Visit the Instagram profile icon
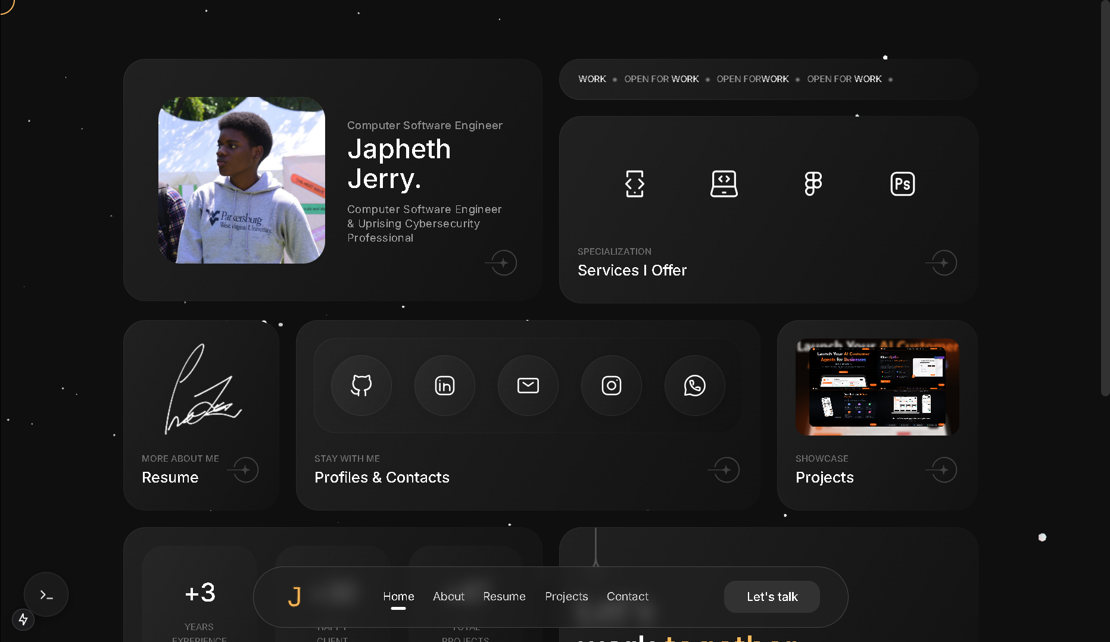 tap(612, 386)
